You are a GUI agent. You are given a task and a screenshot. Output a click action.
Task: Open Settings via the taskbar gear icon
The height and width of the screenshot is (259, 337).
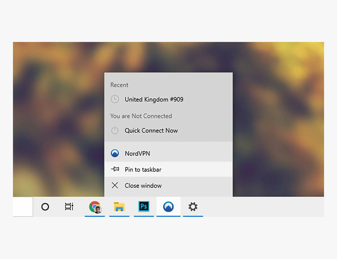tap(193, 207)
